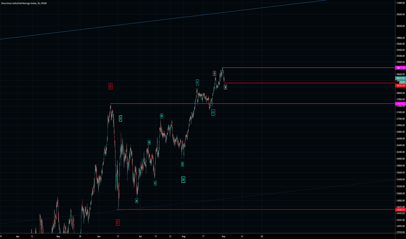Click the 29200.00 price axis label
Image resolution: width=406 pixels, height=239 pixels.
pyautogui.click(x=401, y=56)
